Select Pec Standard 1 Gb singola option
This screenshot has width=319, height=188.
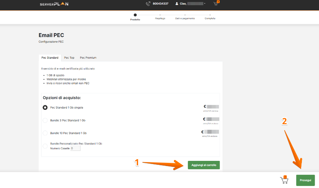pos(45,107)
